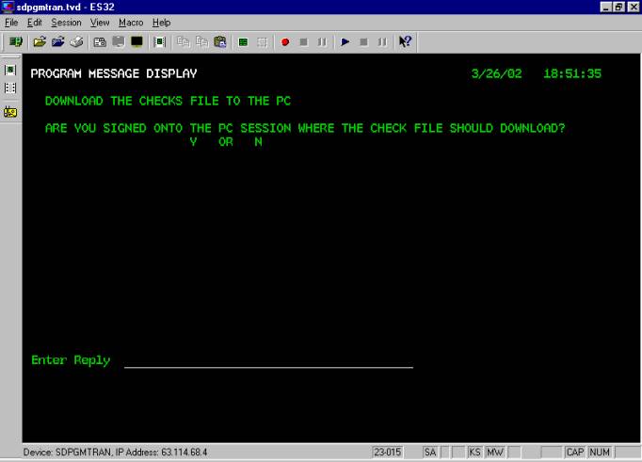Click the middle film-strip icon in left sidebar
This screenshot has width=642, height=462.
(x=10, y=88)
